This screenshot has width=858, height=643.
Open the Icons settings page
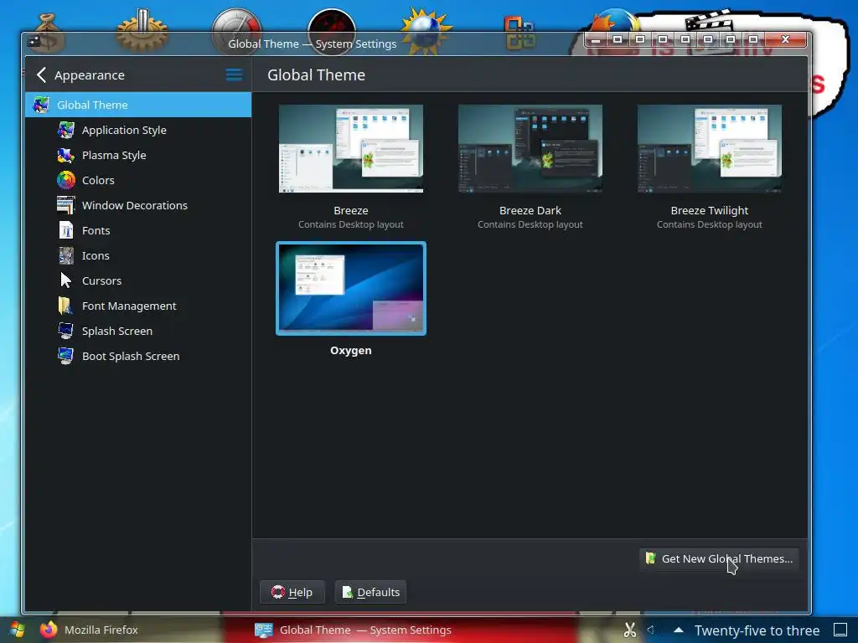pos(138,256)
